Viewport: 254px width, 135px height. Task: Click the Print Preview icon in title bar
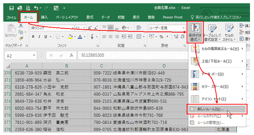point(28,8)
